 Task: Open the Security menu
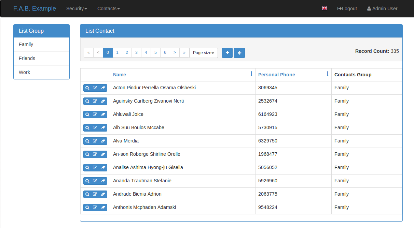[x=77, y=9]
